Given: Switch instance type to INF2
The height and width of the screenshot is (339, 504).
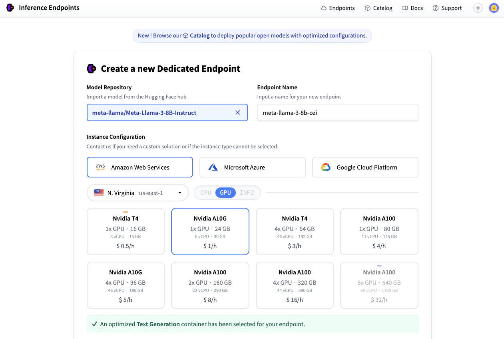Looking at the screenshot, I should tap(247, 193).
